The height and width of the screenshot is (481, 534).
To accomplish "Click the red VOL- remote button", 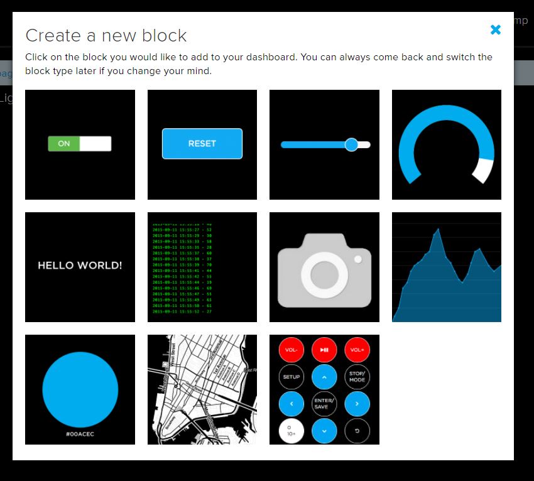I will (x=291, y=349).
